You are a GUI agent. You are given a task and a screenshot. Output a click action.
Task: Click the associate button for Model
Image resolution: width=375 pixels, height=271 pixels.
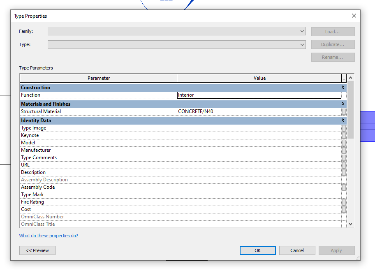[x=344, y=143]
